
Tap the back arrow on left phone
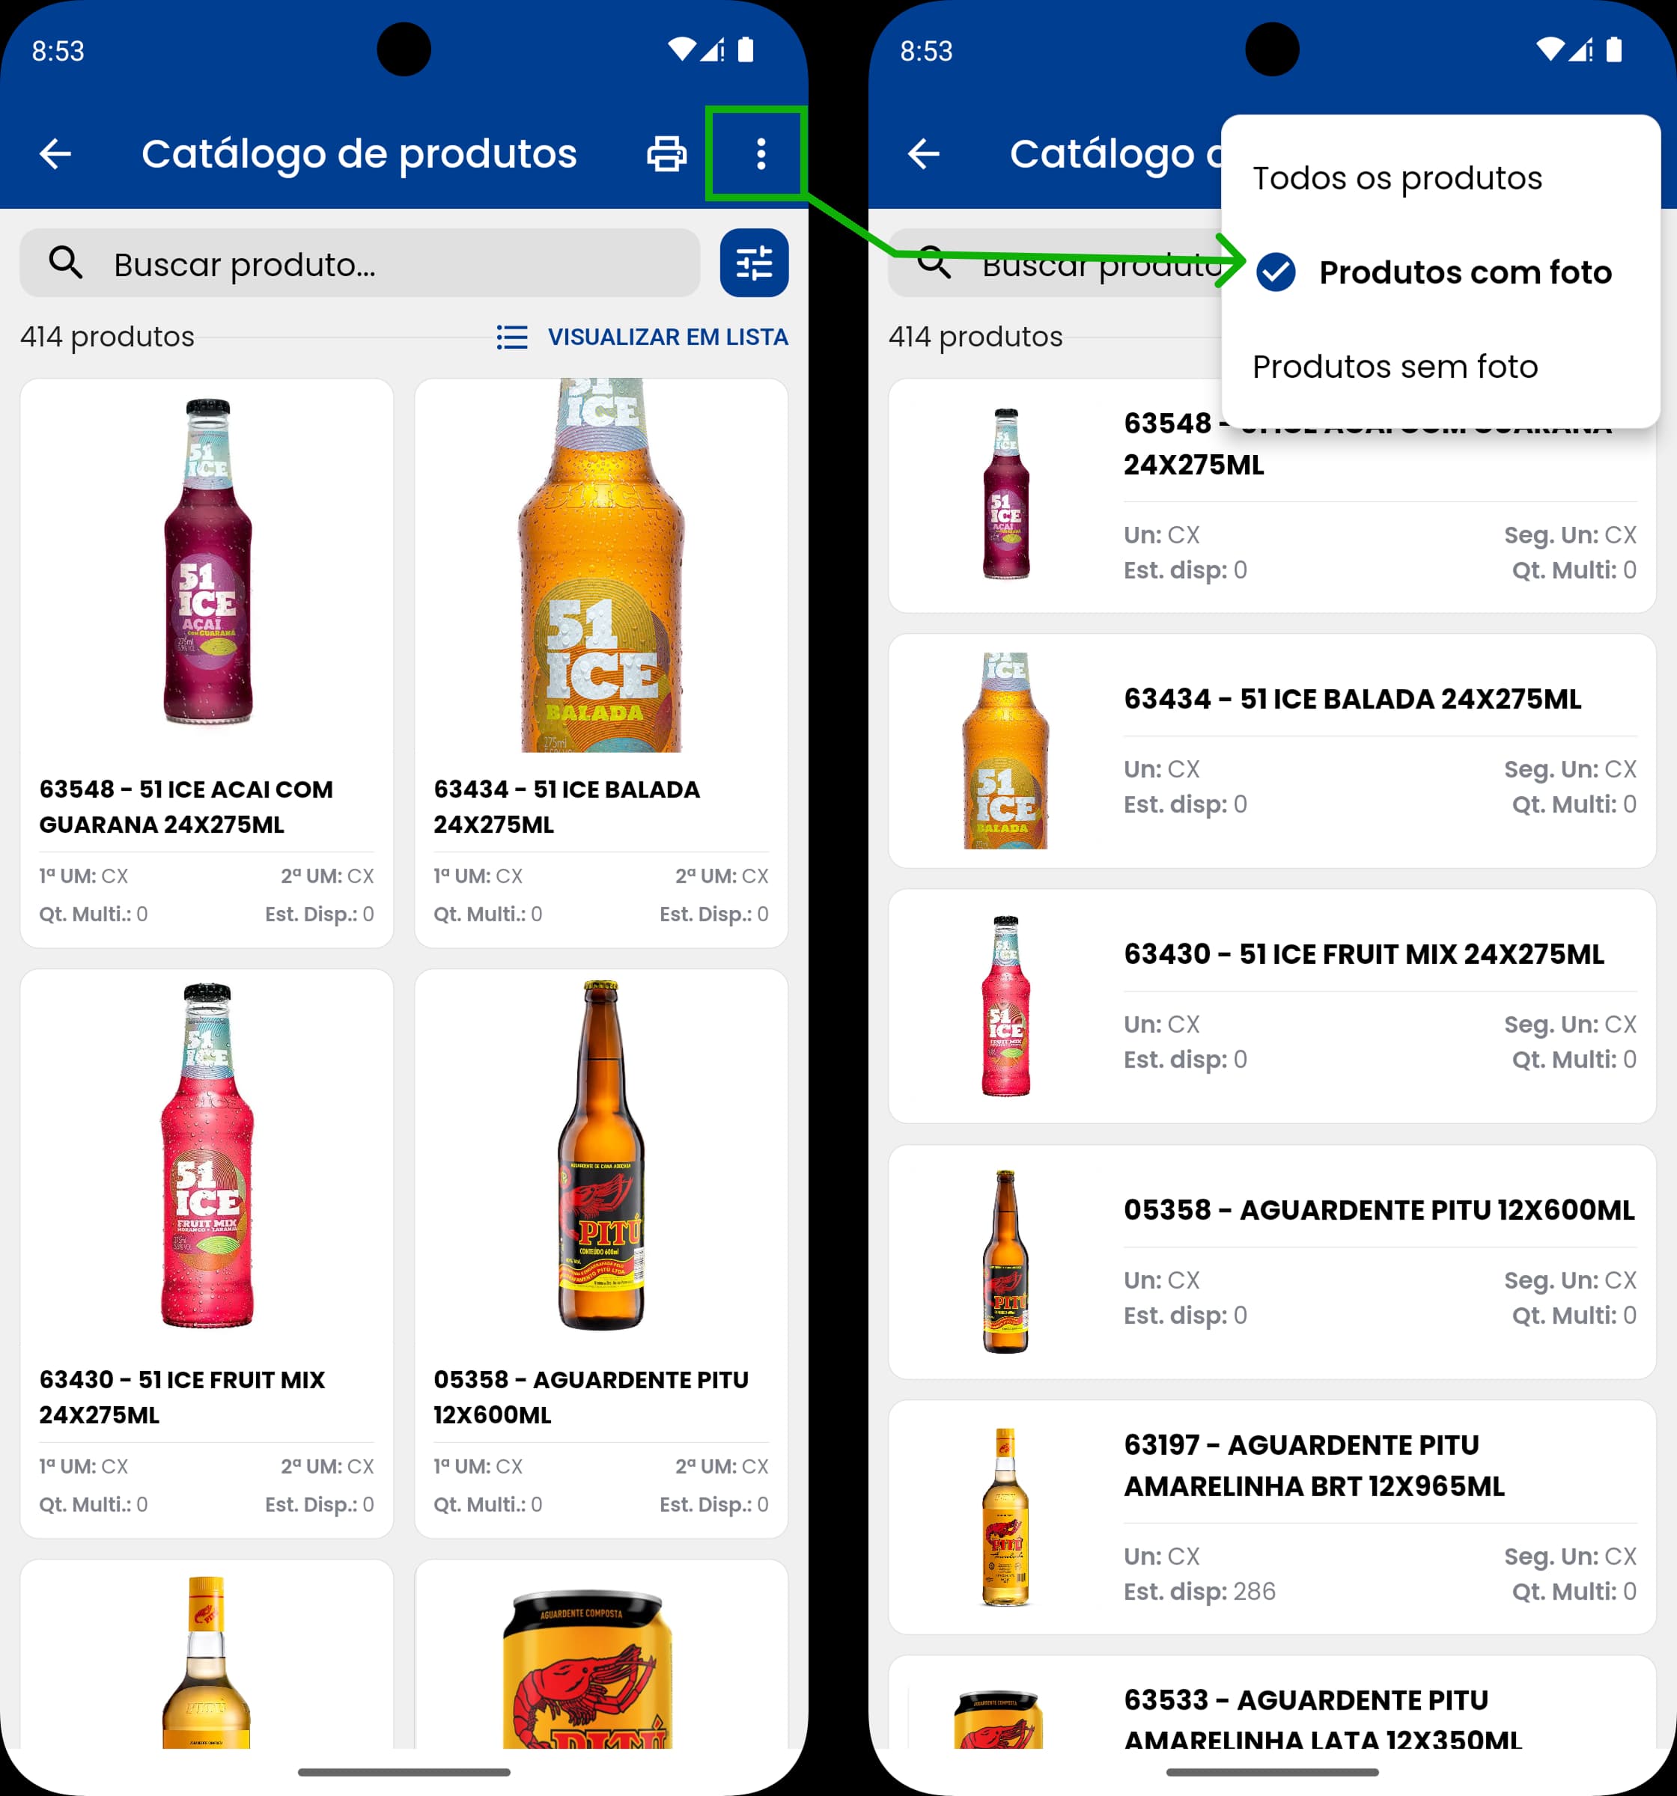[x=55, y=153]
